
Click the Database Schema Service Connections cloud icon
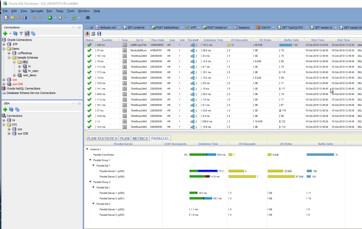4,93
